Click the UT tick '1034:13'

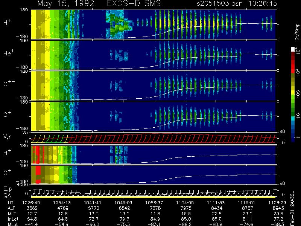[x=62, y=203]
